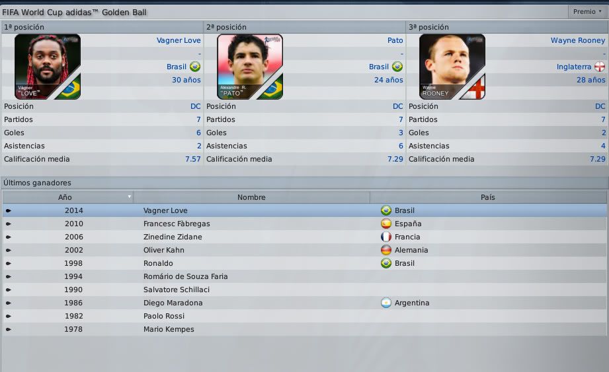Screen dimensions: 609x372
Task: Click the Brasil flag icon in 1ª posición panel
Action: pyautogui.click(x=195, y=67)
